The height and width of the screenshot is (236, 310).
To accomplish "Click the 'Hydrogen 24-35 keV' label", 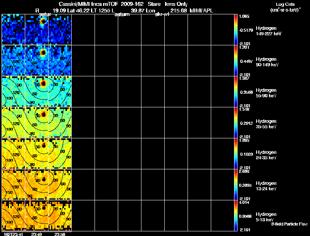I will 266,155.
